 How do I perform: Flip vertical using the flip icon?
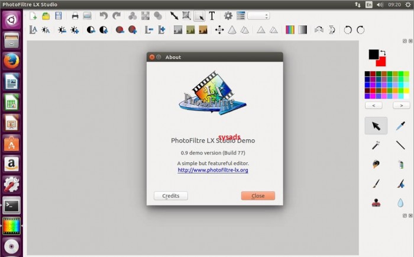coord(332,30)
